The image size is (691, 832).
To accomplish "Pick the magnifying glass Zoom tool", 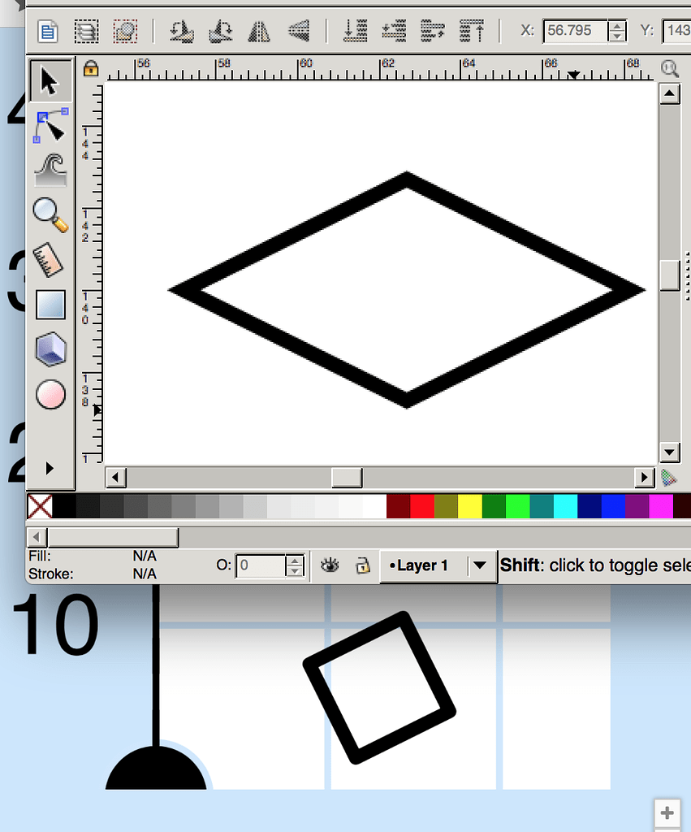I will (50, 214).
